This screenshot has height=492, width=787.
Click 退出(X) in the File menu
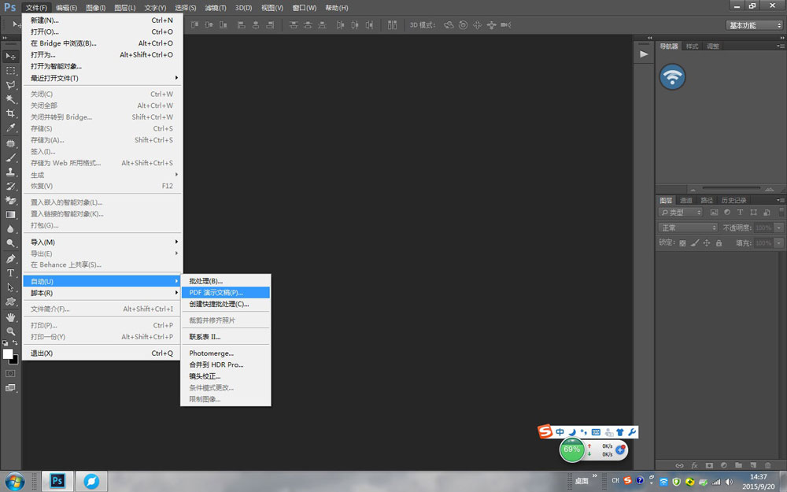tap(102, 353)
